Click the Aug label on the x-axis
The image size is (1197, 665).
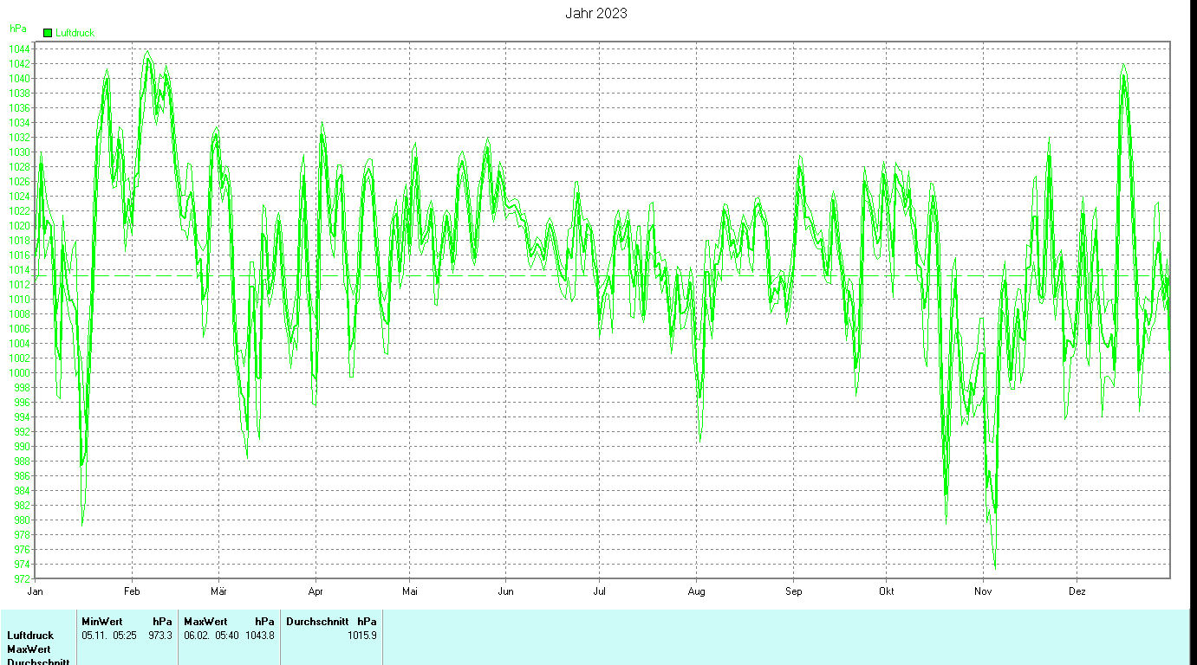[696, 591]
